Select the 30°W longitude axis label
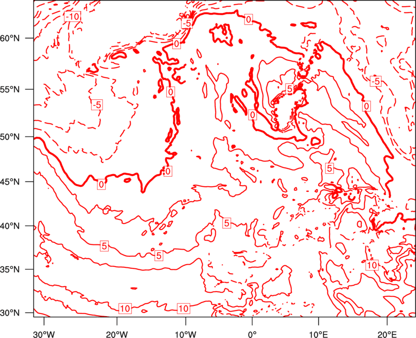The width and height of the screenshot is (416, 338). [x=44, y=334]
